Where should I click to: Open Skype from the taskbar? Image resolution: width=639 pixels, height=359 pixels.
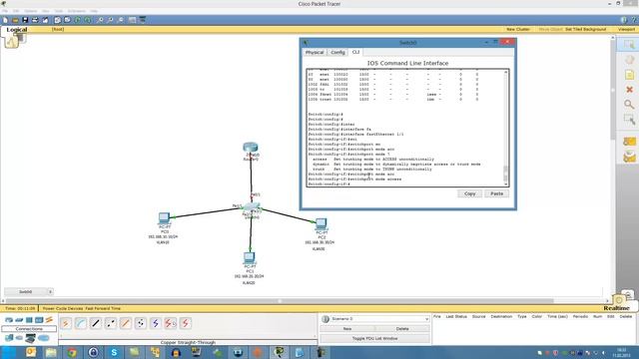pyautogui.click(x=114, y=352)
